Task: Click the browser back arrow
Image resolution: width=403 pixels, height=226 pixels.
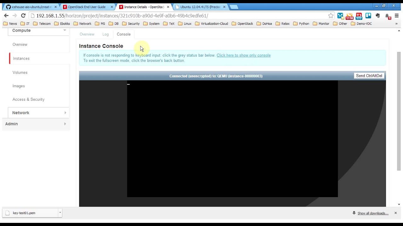Action: point(6,16)
